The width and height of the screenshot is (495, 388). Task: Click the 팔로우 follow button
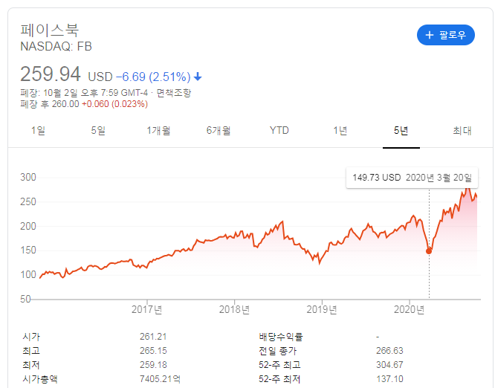pos(445,35)
